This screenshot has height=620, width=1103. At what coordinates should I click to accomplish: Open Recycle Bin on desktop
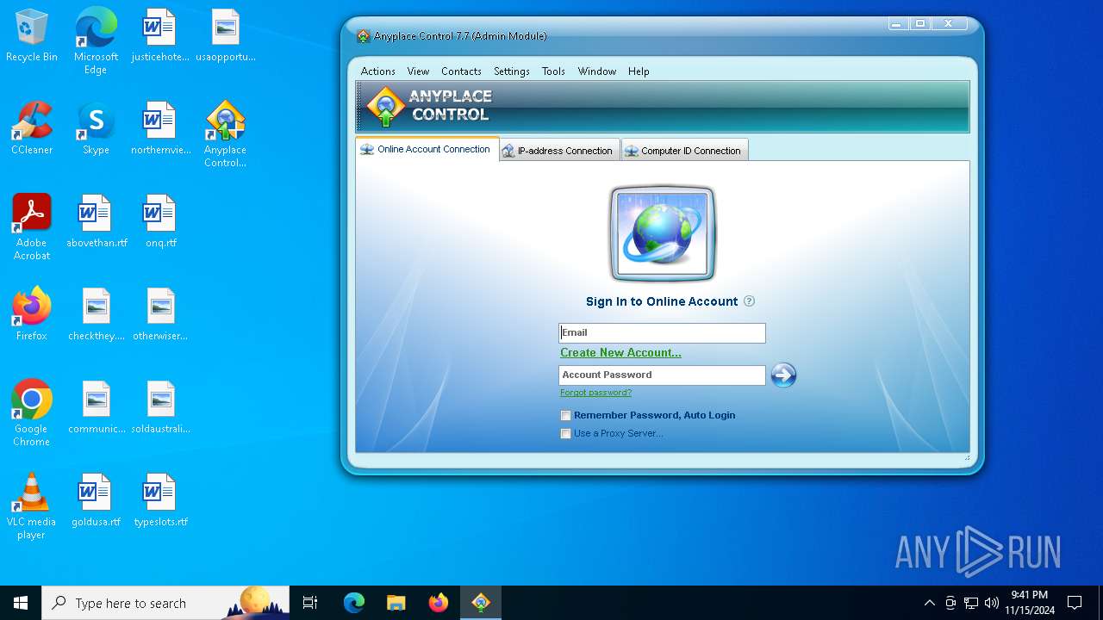[32, 35]
